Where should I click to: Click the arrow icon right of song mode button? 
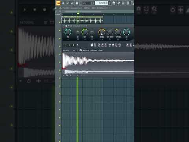click(63, 3)
